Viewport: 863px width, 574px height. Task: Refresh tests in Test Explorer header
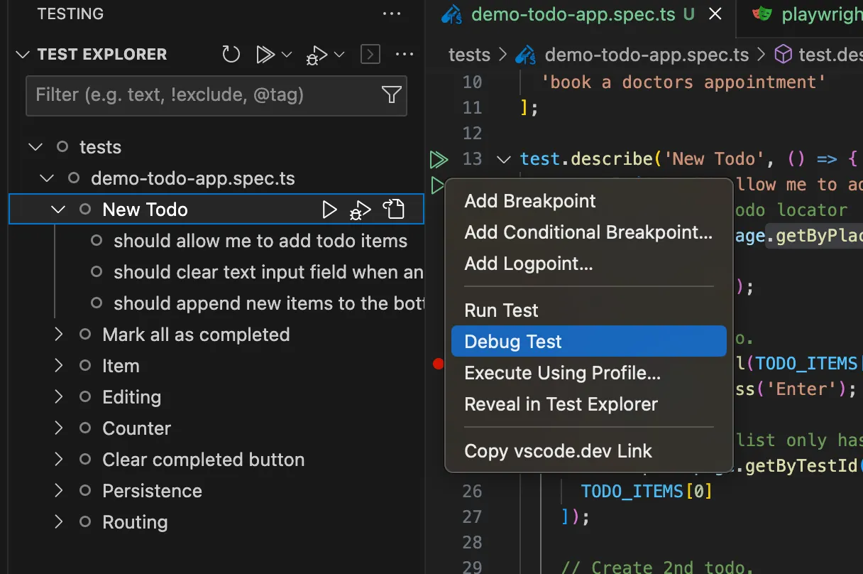point(231,54)
